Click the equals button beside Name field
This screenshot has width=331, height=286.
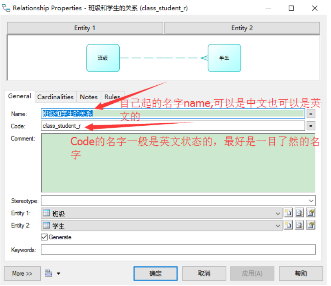[311, 114]
